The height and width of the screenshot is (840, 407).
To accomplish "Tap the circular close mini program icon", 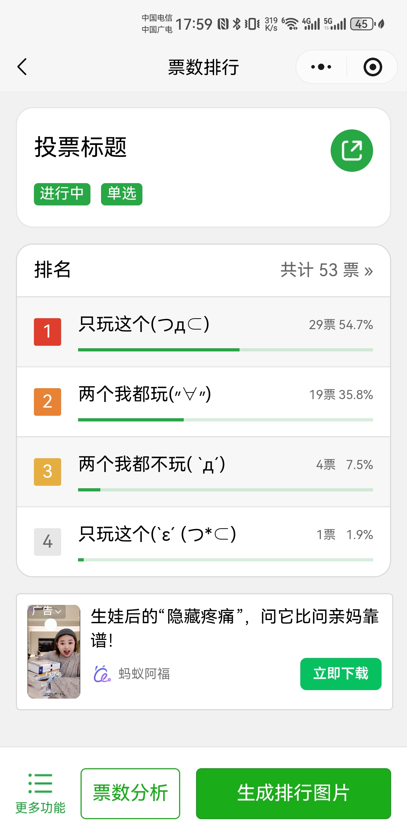I will (x=373, y=67).
